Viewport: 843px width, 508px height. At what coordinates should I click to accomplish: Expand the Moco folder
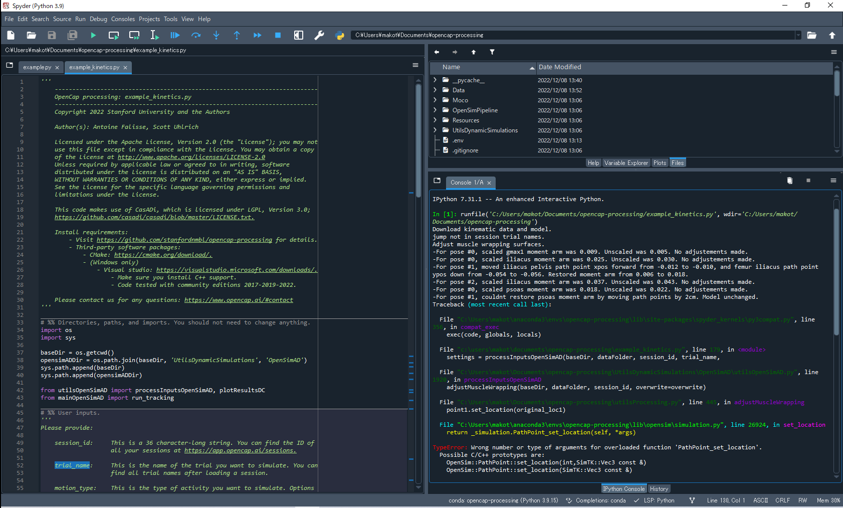click(x=435, y=100)
